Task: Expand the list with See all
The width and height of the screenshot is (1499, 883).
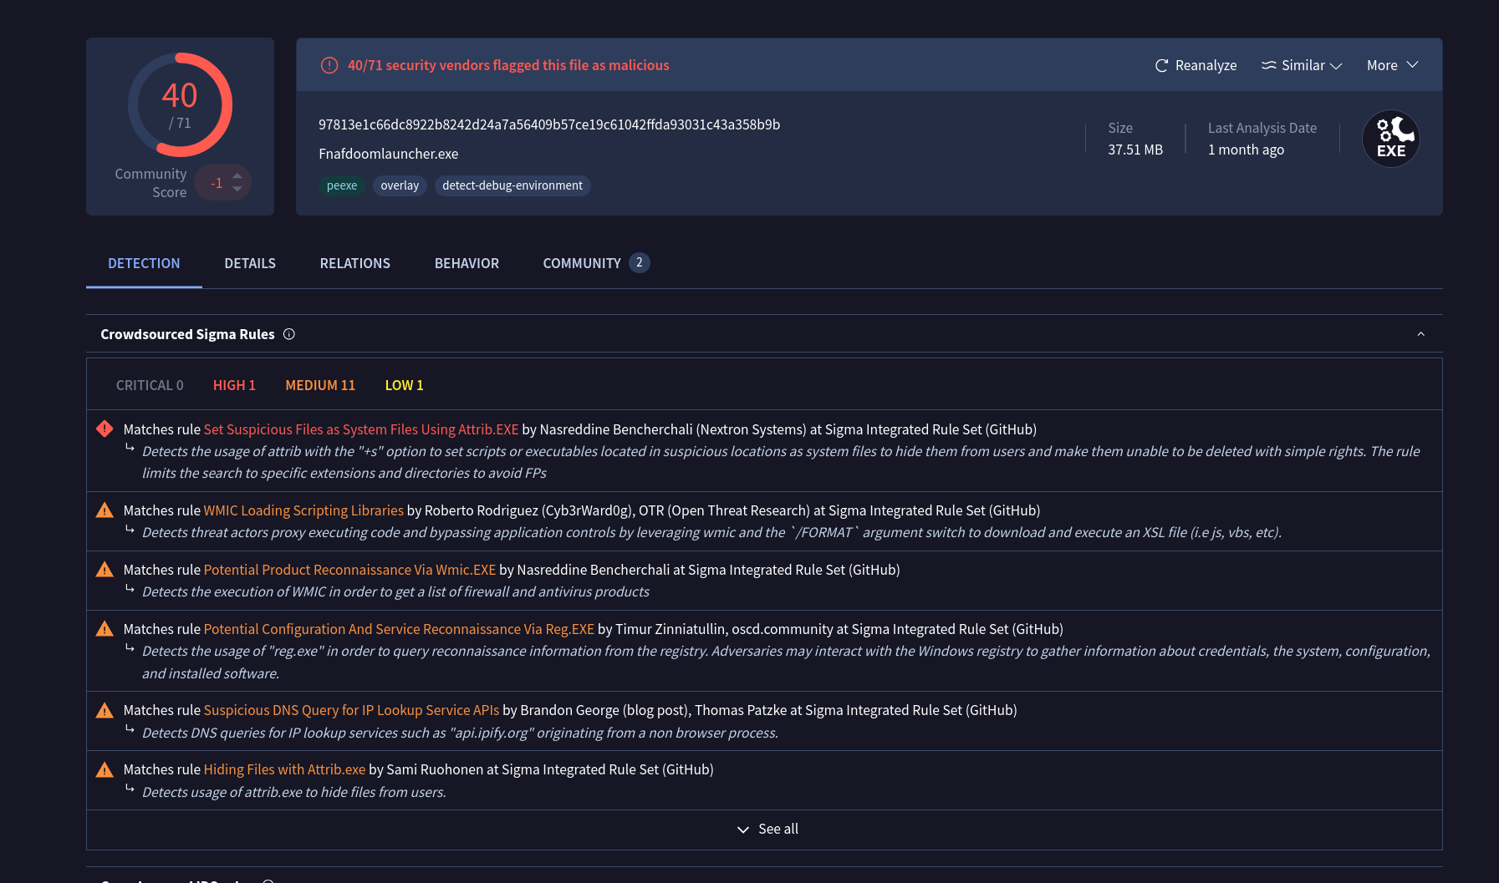Action: (x=767, y=829)
